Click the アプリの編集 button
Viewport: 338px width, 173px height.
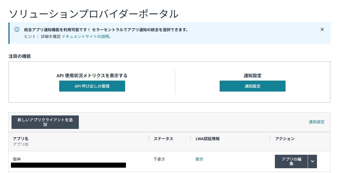(x=291, y=161)
